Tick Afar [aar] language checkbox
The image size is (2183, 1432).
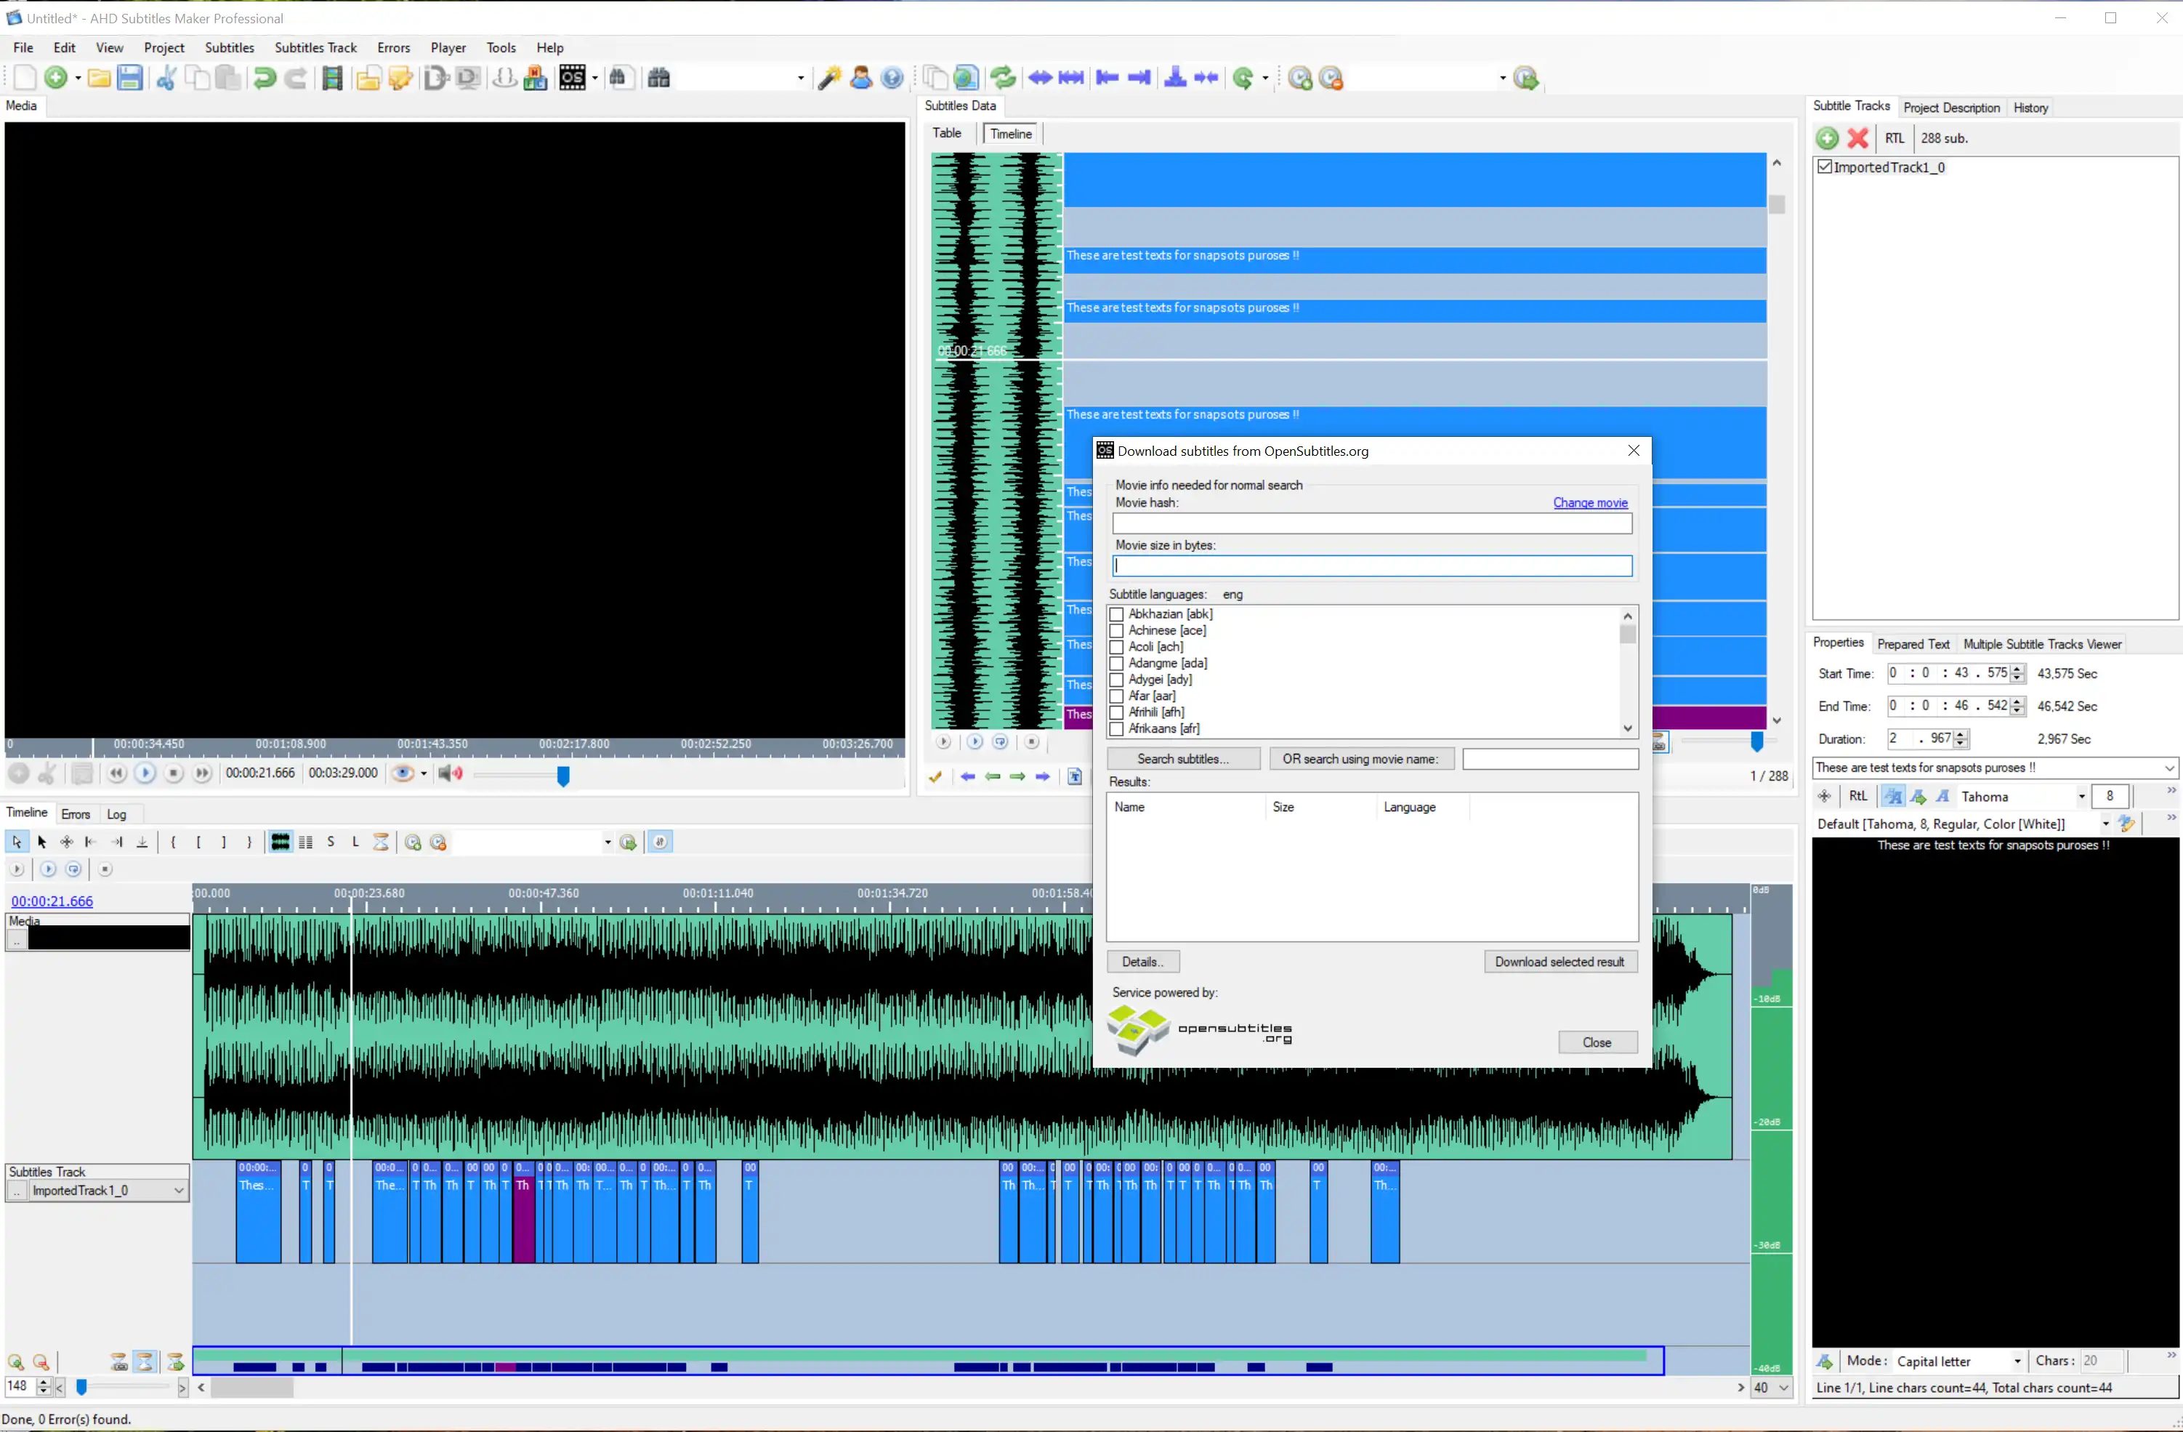[x=1116, y=697]
